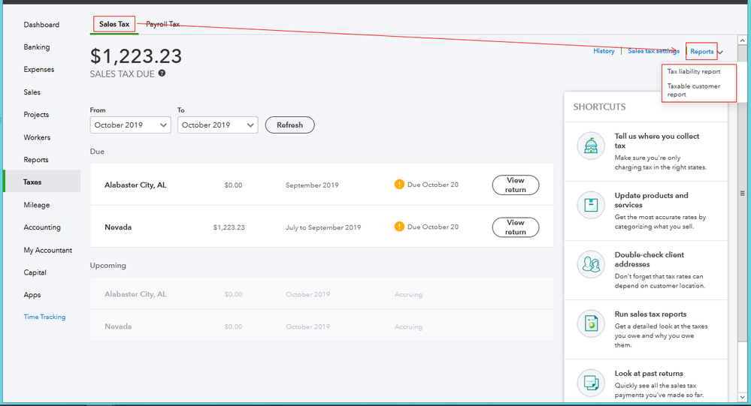Open Workers in the sidebar
Image resolution: width=751 pixels, height=406 pixels.
(37, 137)
